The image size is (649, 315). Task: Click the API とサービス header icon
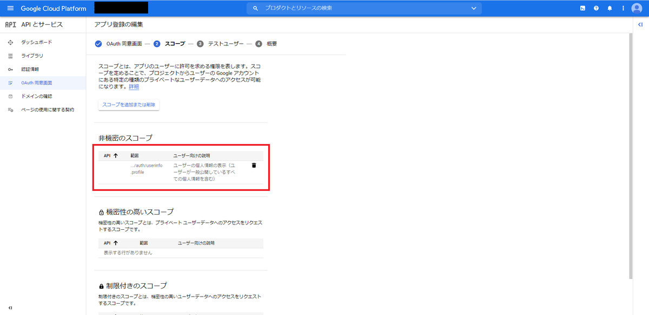click(x=10, y=24)
